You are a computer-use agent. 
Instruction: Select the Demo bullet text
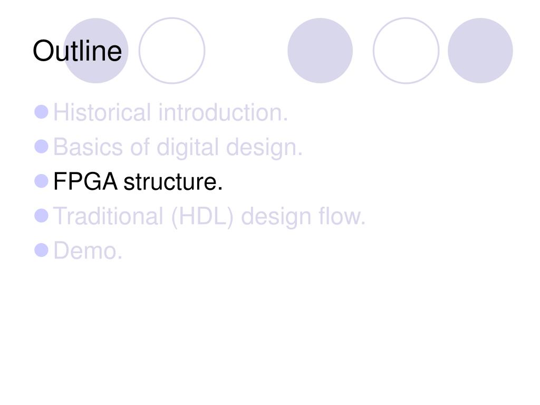[x=88, y=250]
